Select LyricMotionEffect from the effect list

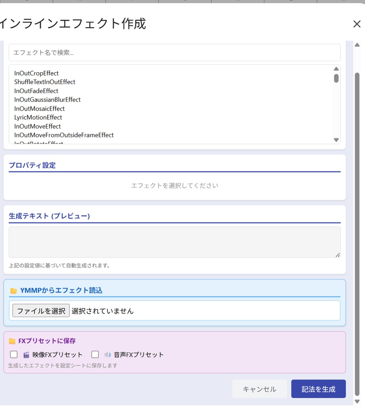click(x=38, y=117)
